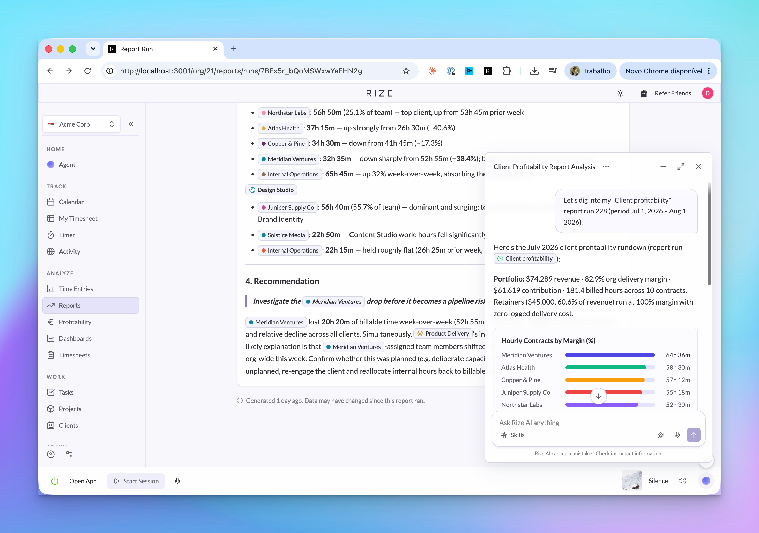Click the Design Studio team chip
Viewport: 759px width, 533px height.
pos(271,190)
